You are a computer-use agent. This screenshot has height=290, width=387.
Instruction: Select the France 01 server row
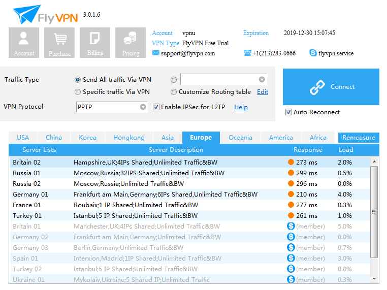(x=189, y=205)
